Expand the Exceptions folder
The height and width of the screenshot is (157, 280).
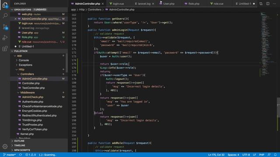tap(25, 65)
